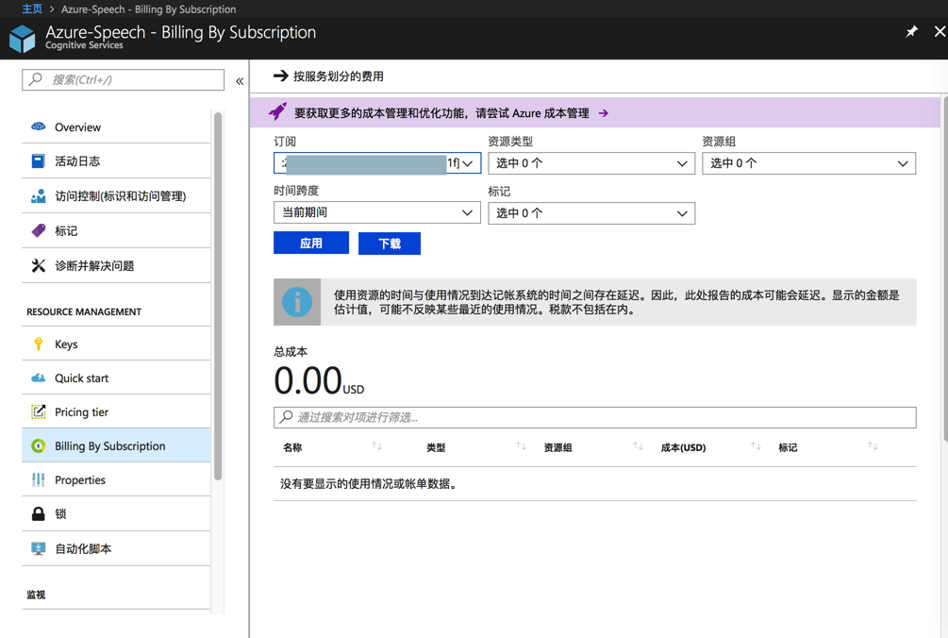Open 活动日志 in the sidebar
Image resolution: width=948 pixels, height=638 pixels.
[116, 160]
